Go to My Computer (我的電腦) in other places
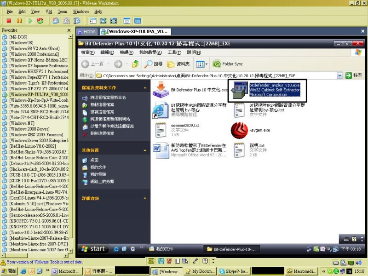The width and height of the screenshot is (368, 276). click(98, 174)
